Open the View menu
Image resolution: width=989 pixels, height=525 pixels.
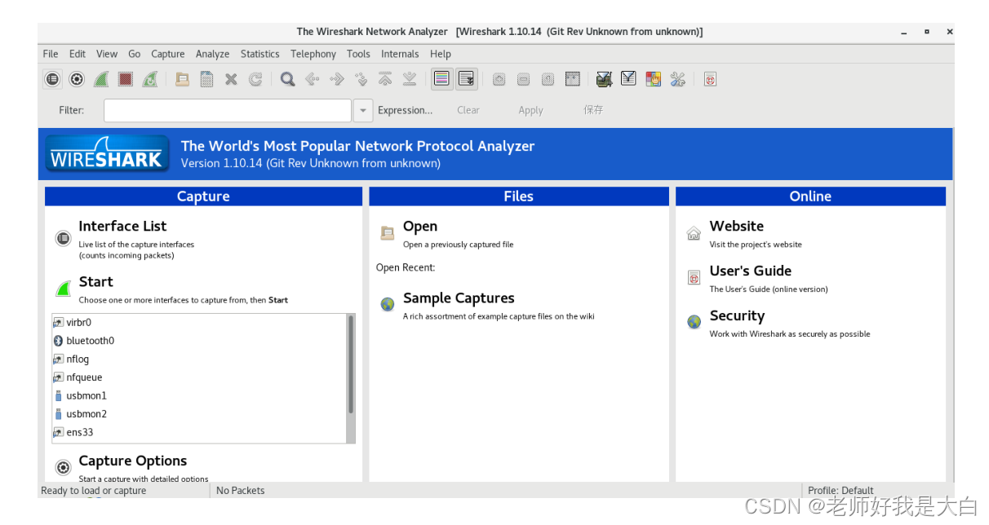coord(107,54)
